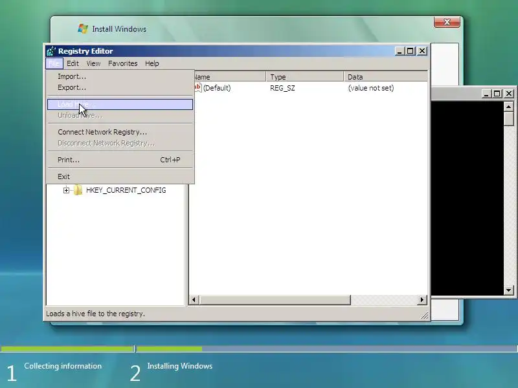The image size is (518, 388).
Task: Open the View menu
Action: point(93,63)
